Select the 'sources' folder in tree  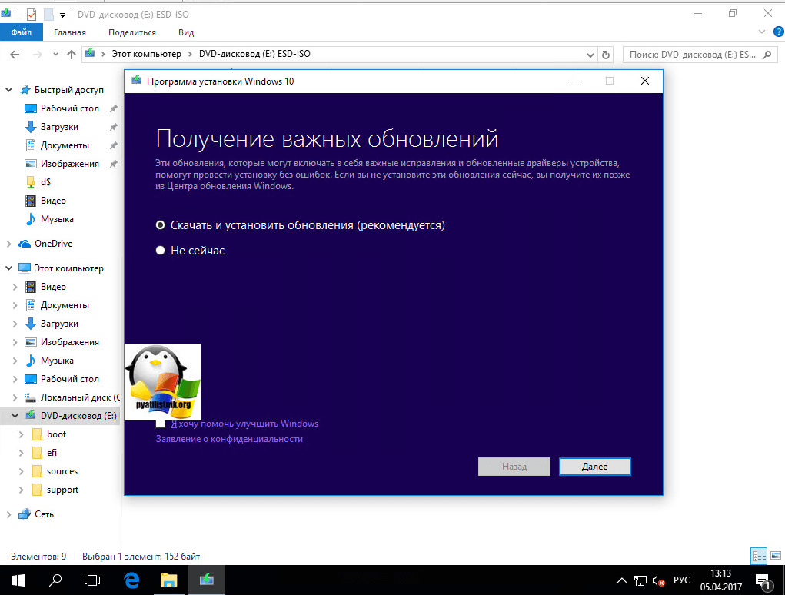point(62,471)
